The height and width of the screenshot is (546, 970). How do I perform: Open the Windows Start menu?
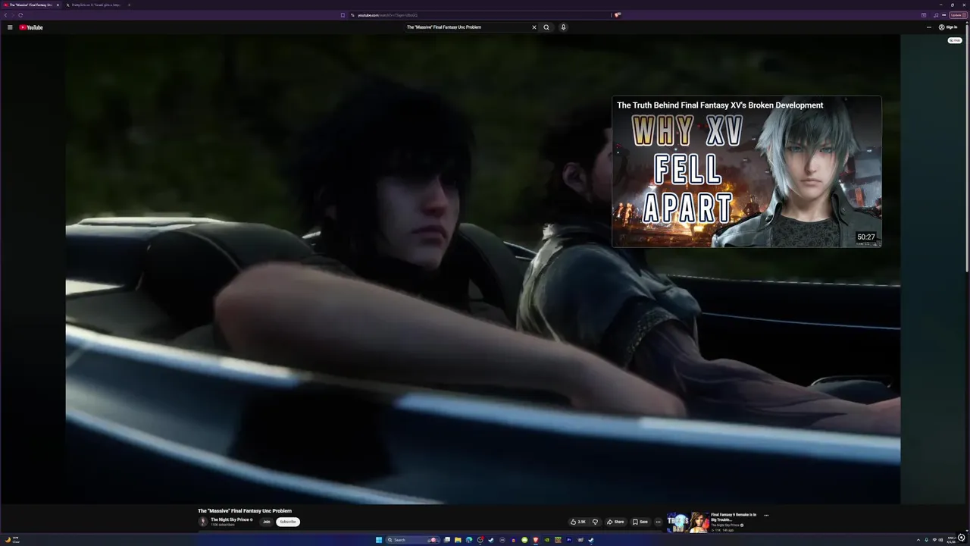(379, 540)
